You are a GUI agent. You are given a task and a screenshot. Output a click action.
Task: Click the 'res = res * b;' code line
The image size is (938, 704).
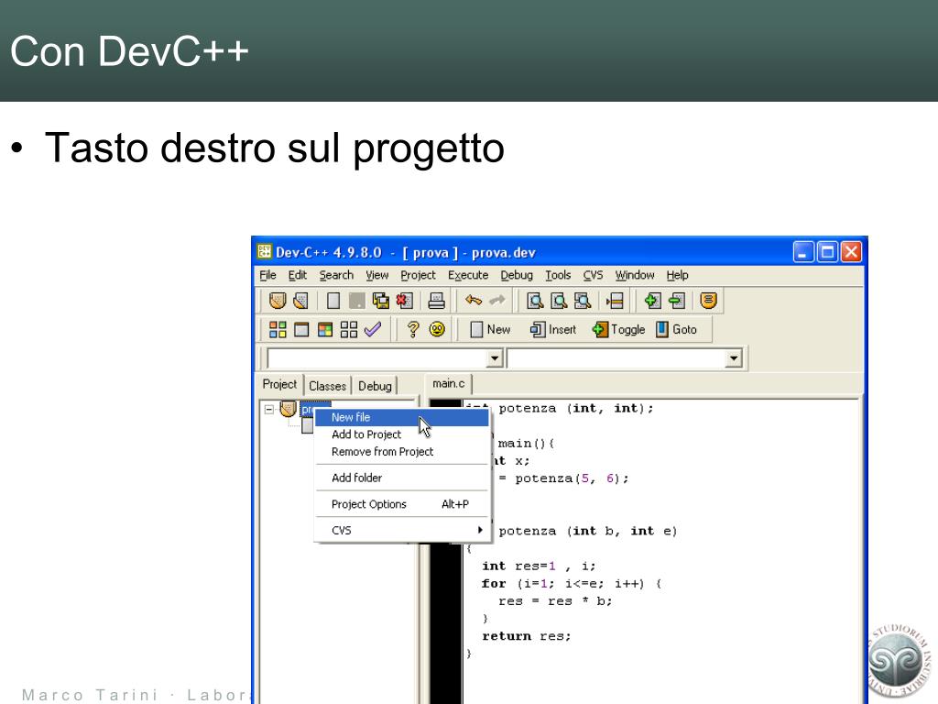(x=555, y=601)
